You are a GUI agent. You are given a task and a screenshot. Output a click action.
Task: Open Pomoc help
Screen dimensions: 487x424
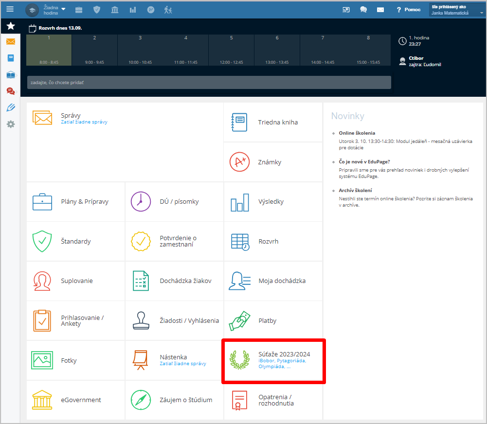click(408, 10)
